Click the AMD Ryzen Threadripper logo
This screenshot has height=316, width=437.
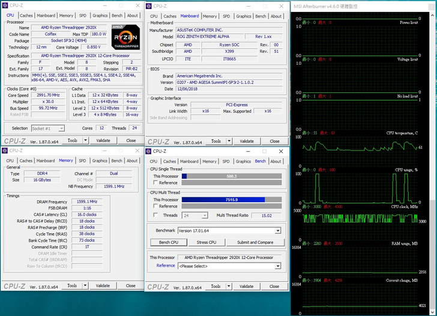click(125, 37)
